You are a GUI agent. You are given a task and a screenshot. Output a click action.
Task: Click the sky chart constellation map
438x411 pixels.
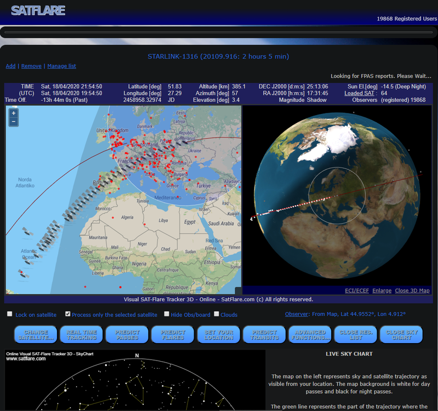point(135,380)
